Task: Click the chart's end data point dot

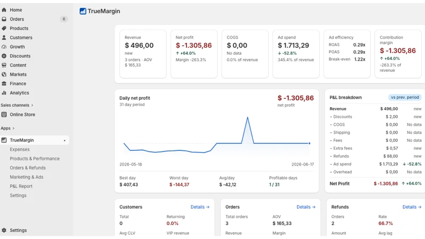Action: pyautogui.click(x=309, y=143)
